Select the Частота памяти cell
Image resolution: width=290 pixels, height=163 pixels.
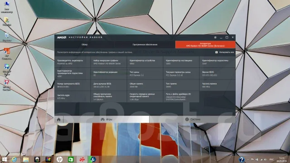(x=217, y=85)
